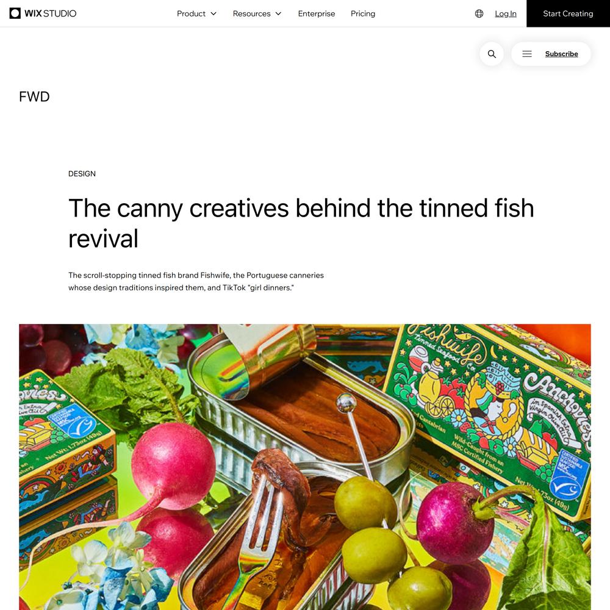Open the Product menu
This screenshot has height=610, width=610.
point(196,13)
